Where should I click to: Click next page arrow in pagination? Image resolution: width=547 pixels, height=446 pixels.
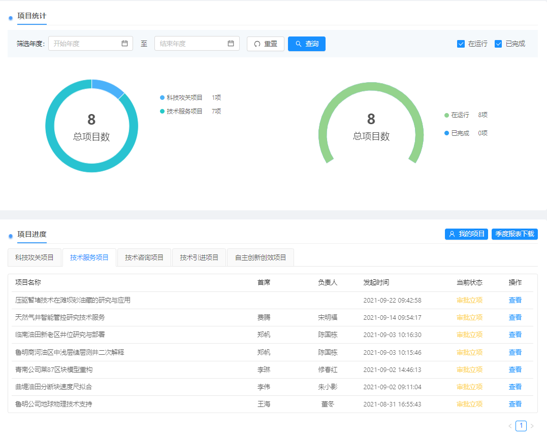pos(532,426)
